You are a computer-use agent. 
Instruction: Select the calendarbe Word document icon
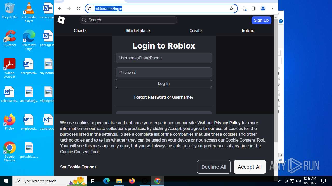10,94
